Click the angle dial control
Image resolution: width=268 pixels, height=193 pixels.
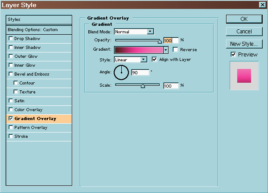coord(121,72)
